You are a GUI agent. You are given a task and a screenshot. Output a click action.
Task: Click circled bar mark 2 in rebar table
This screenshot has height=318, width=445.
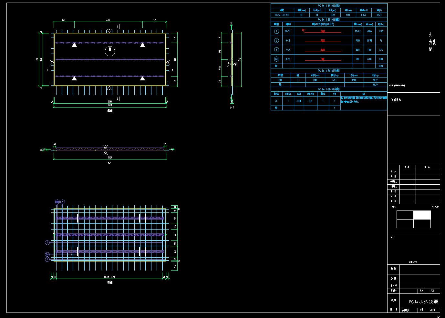coord(276,41)
